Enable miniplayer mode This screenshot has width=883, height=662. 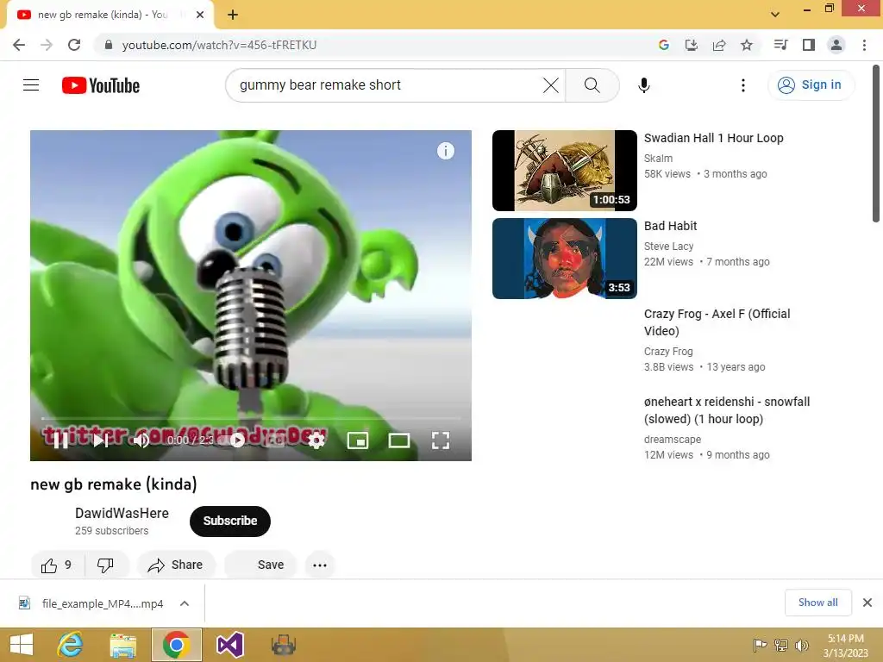[358, 440]
